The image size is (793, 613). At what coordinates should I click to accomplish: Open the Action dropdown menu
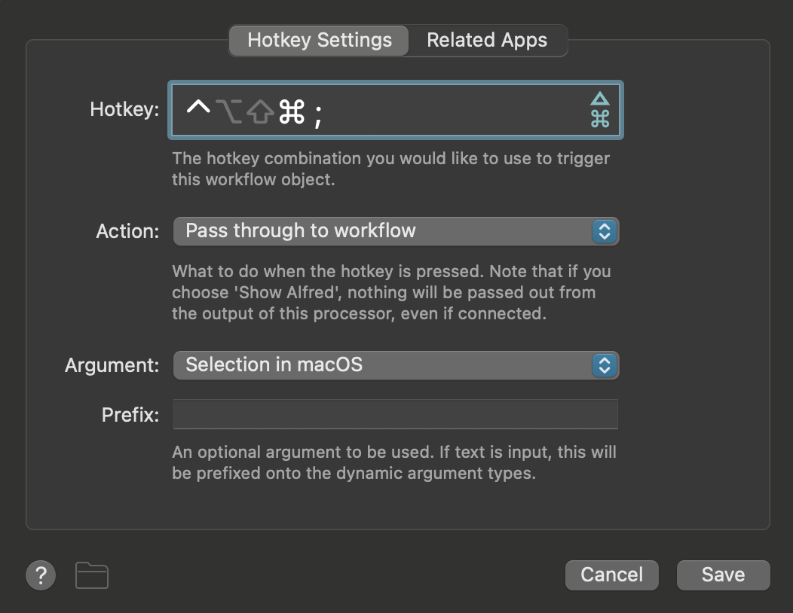[396, 231]
